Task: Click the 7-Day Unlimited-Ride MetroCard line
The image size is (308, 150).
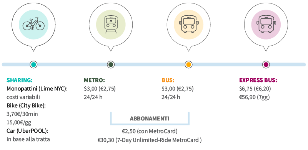Action: (150, 140)
